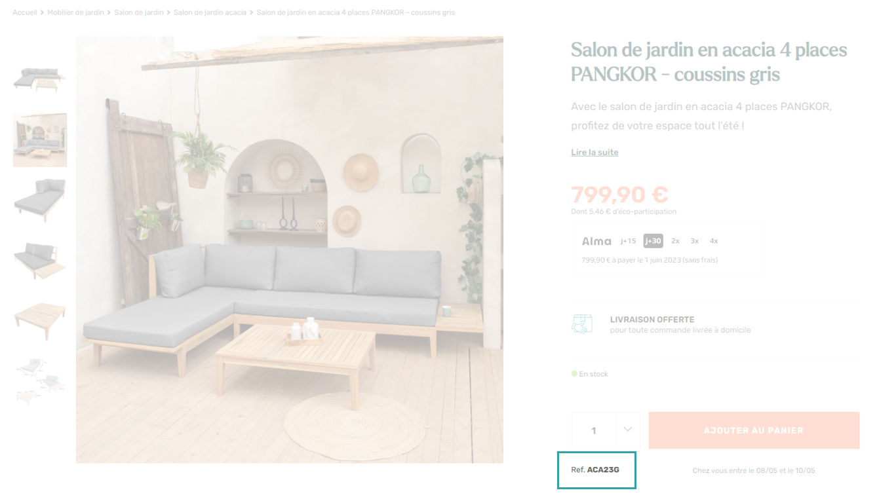Viewport: 877px width, 503px height.
Task: Go to Accueil in the breadcrumb
Action: (25, 12)
